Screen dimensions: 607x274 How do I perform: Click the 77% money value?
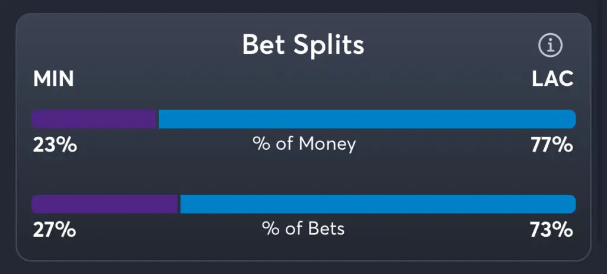(x=552, y=144)
